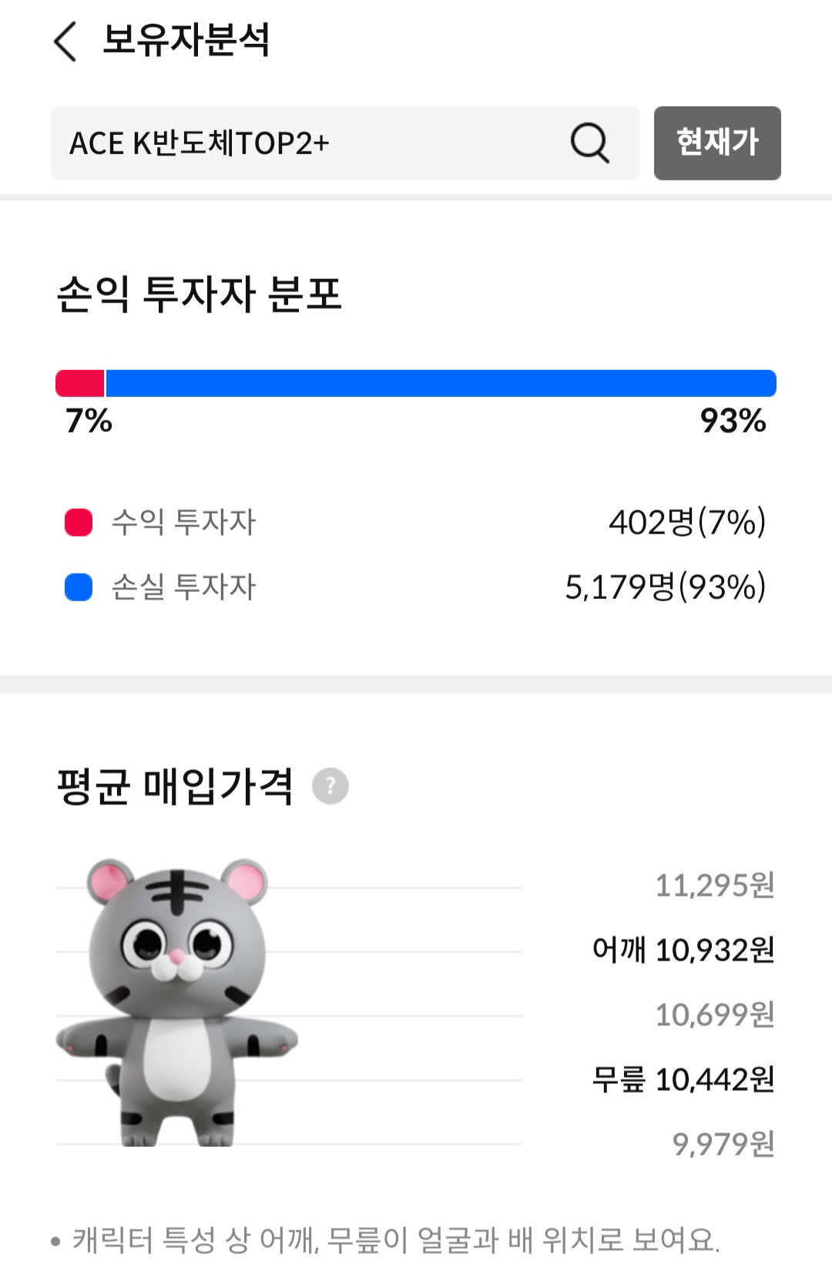Tap the 9,979원 bottom price label
Viewport: 832px width, 1268px height.
pos(723,1144)
